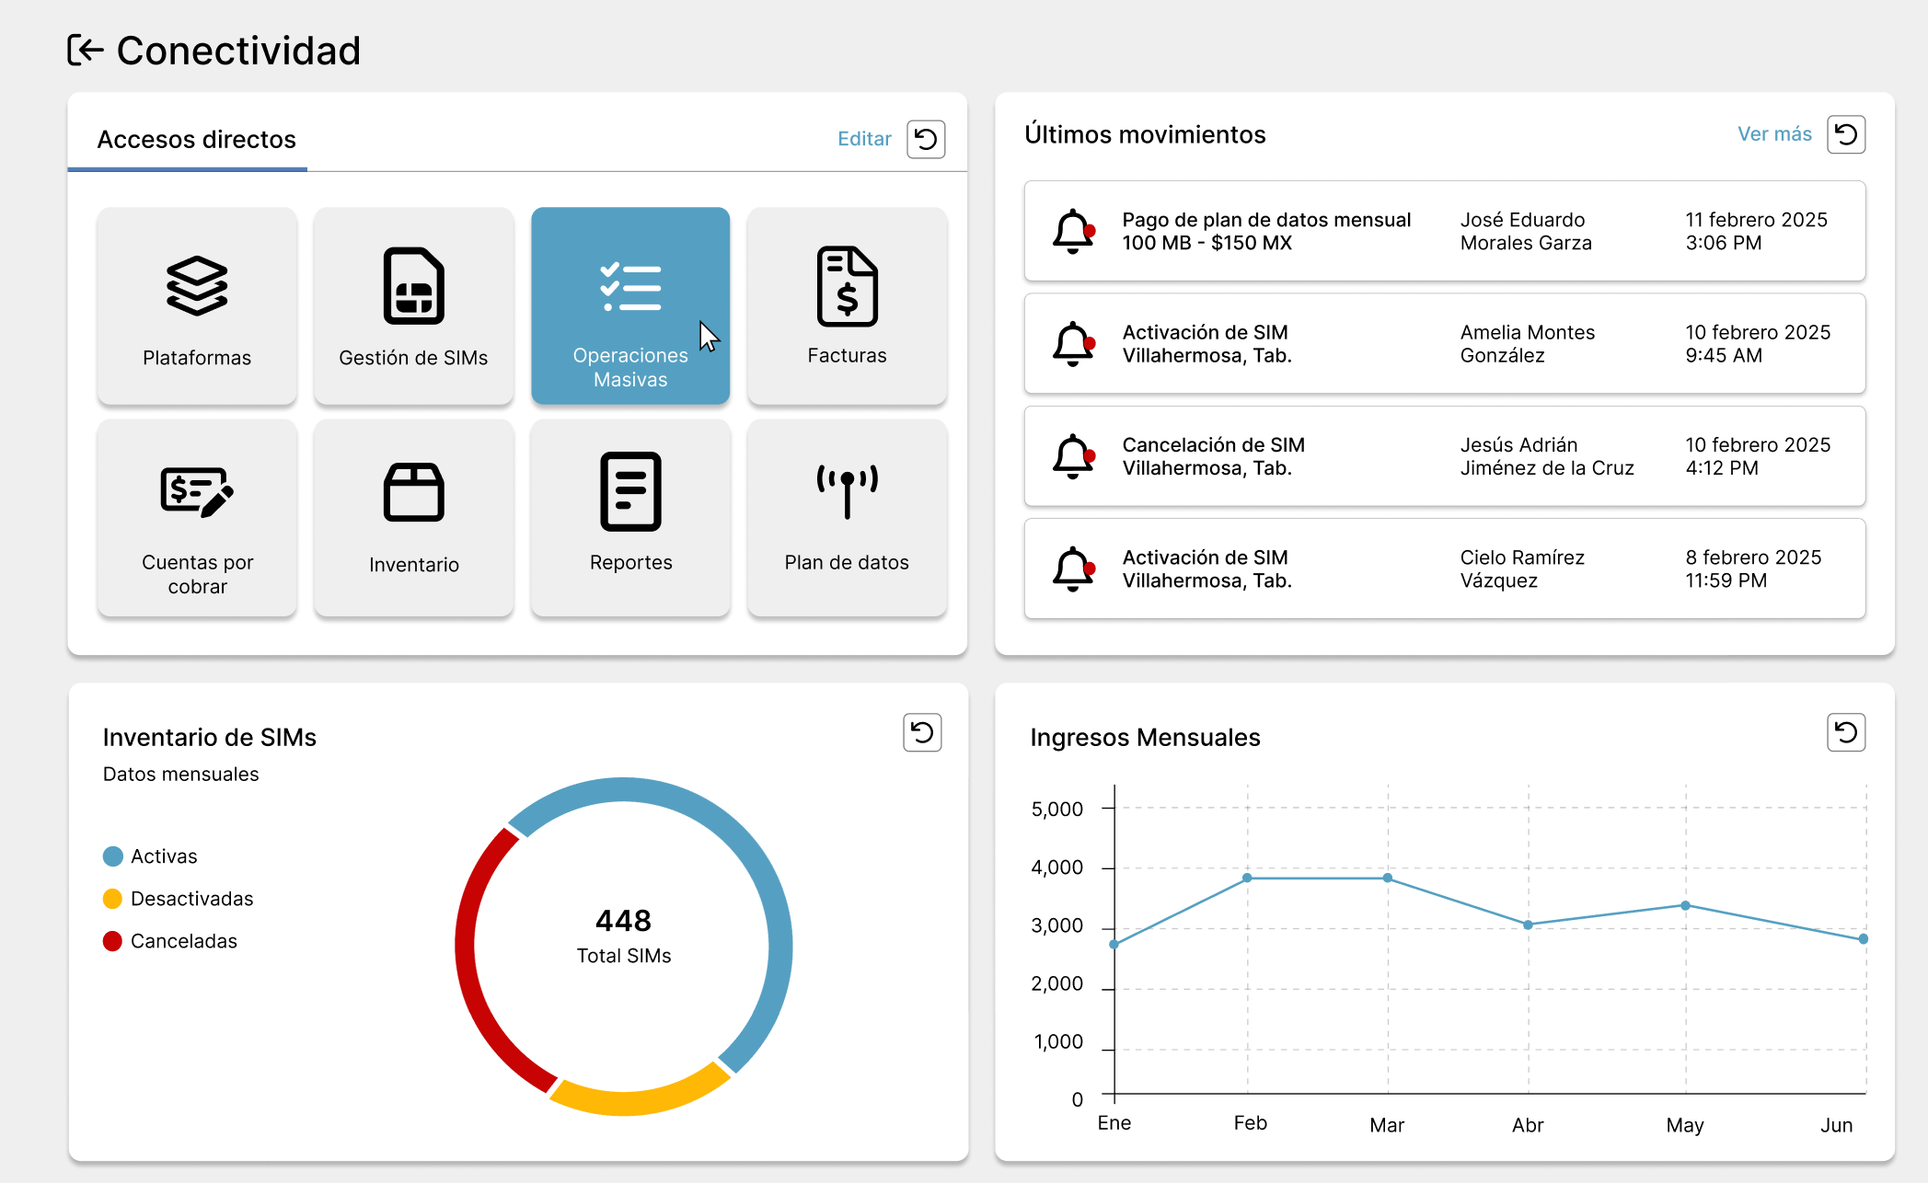Open the Facturas shortcut tile
This screenshot has height=1183, width=1928.
[x=847, y=305]
